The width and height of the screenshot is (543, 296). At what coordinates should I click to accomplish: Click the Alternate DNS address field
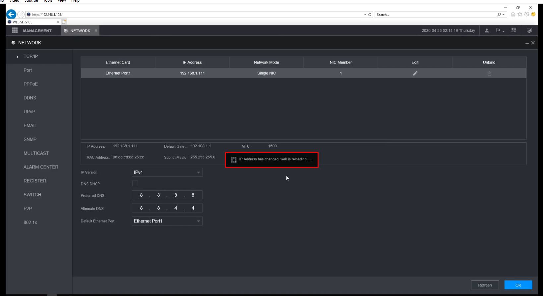pos(167,208)
